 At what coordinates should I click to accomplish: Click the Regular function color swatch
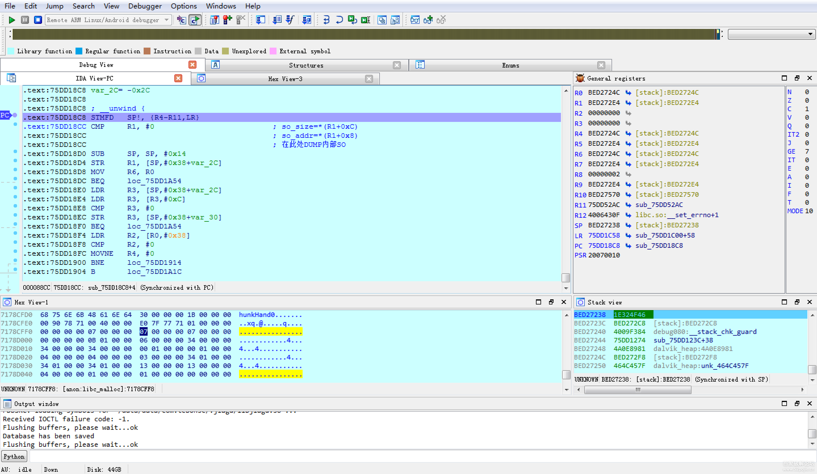tap(79, 51)
